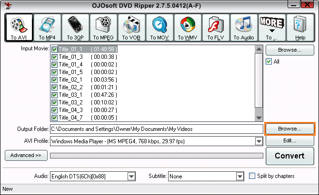Click the Windows Media Player profile text

tap(118, 141)
